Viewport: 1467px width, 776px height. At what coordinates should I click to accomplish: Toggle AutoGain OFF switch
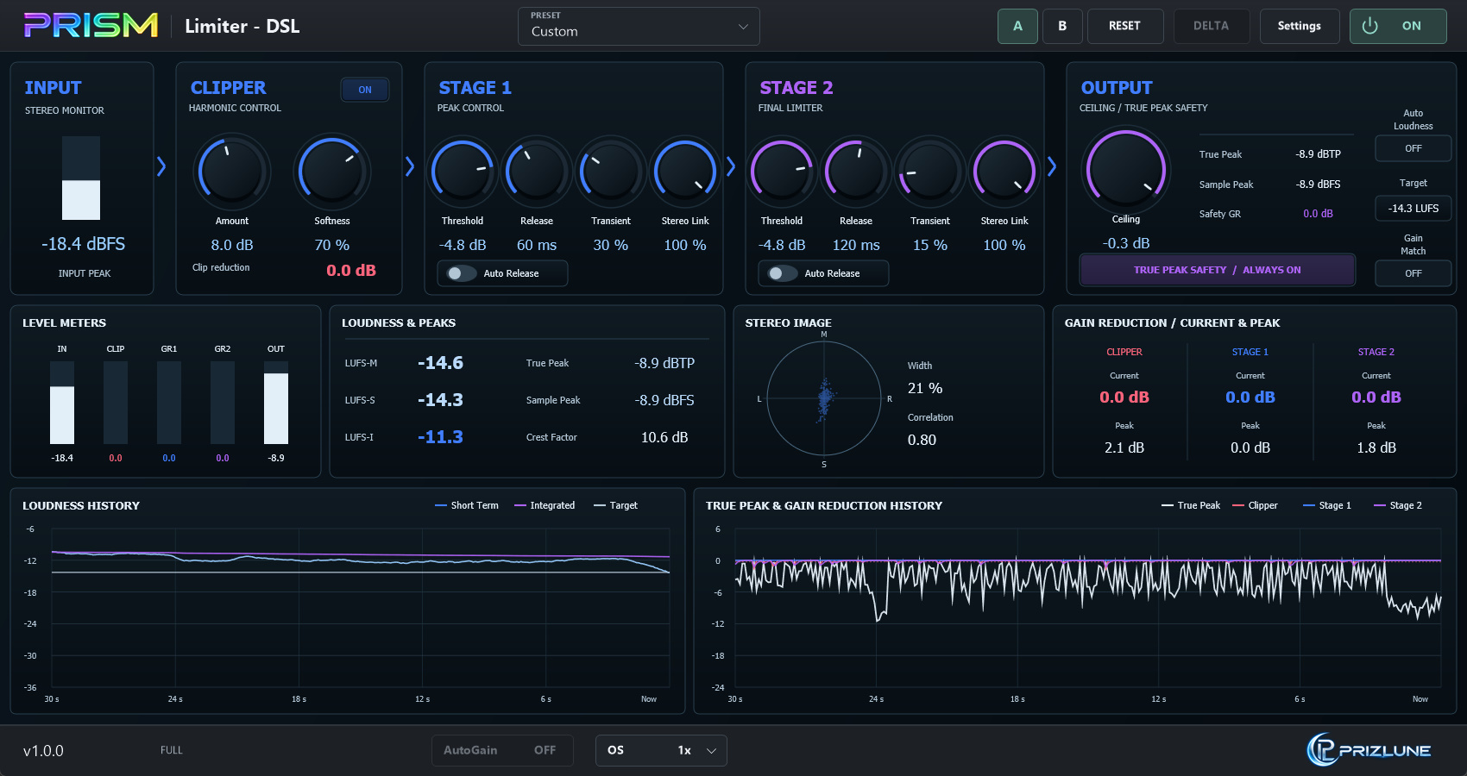pos(502,750)
